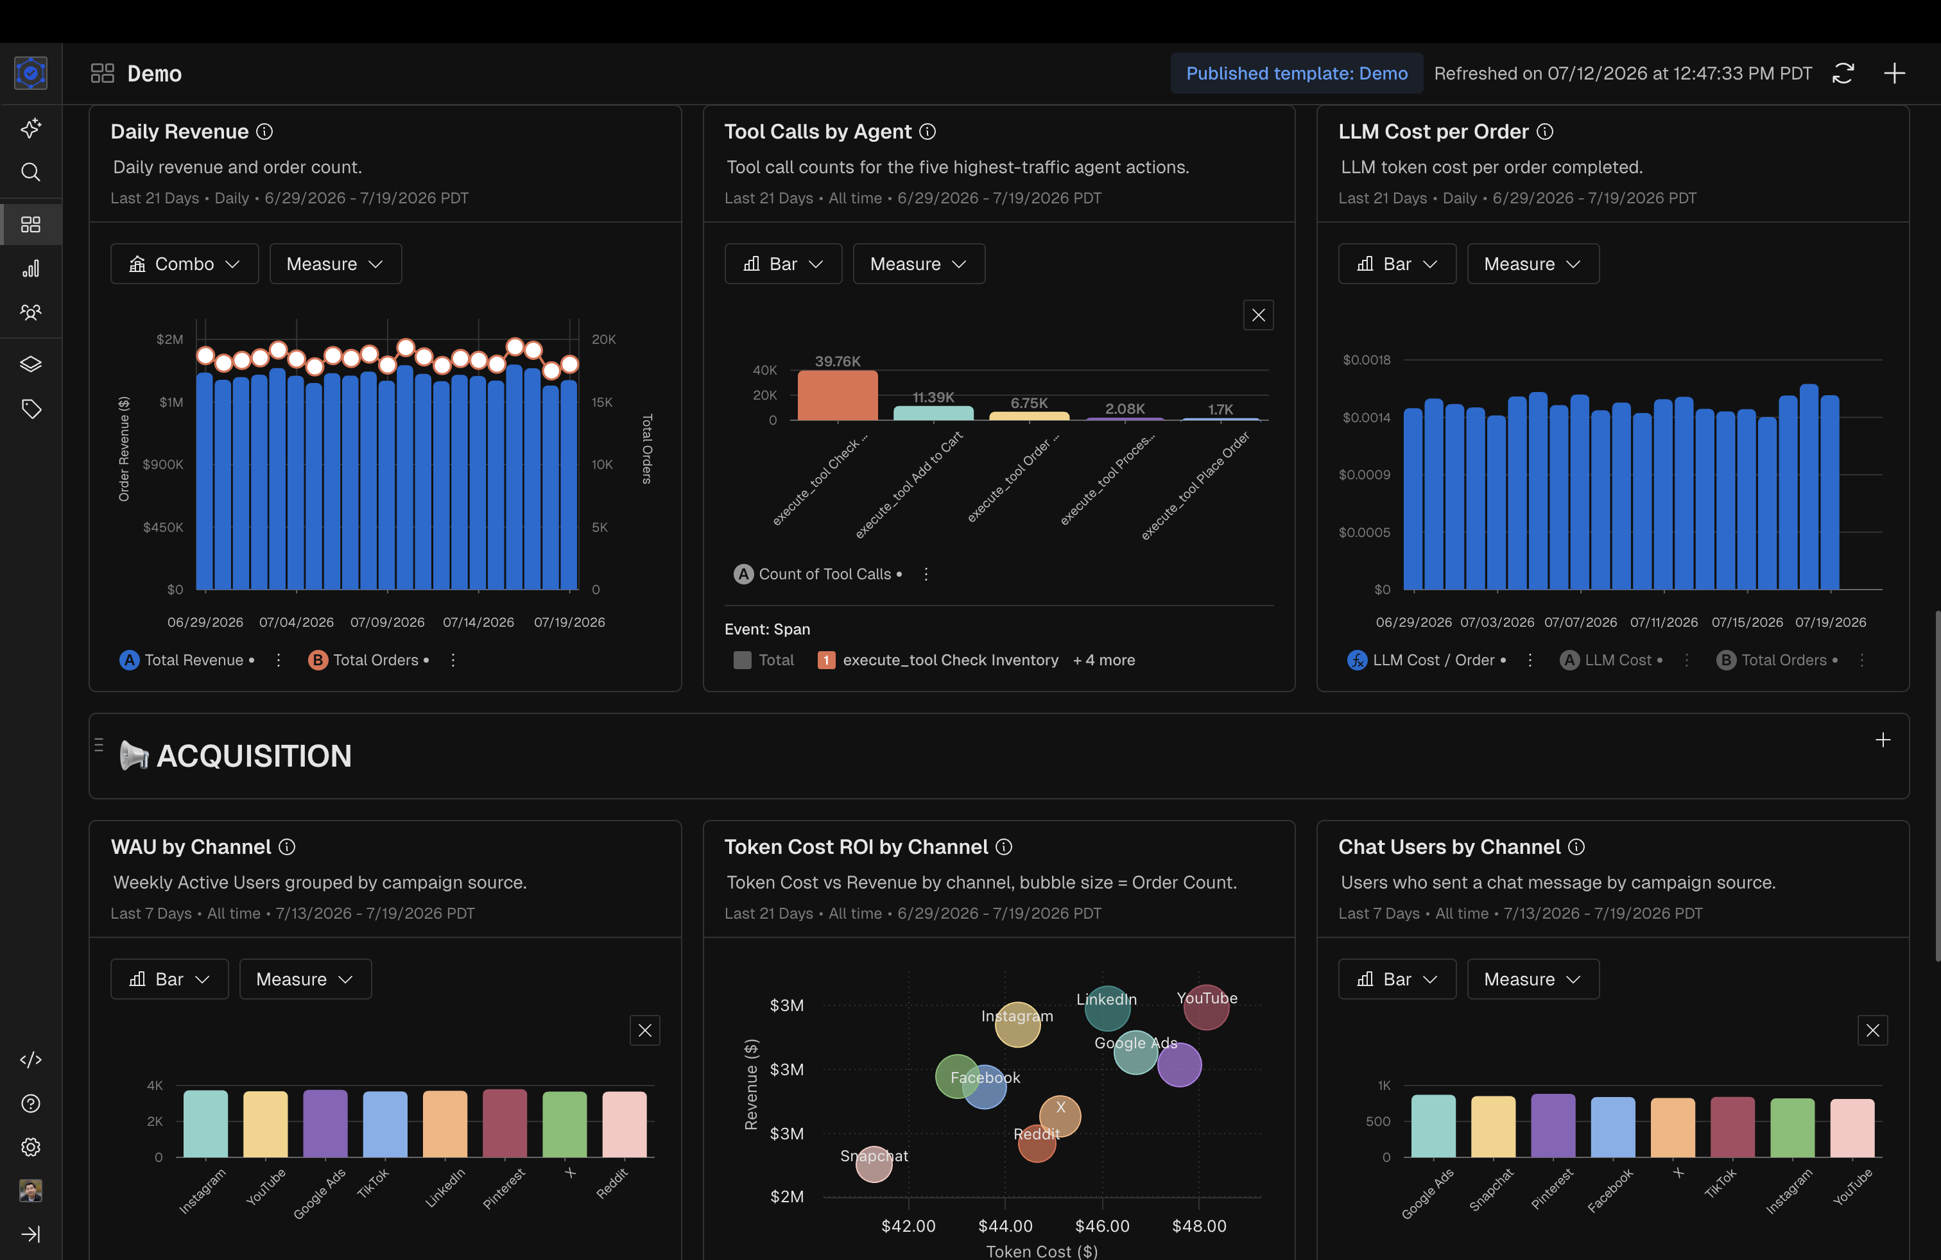This screenshot has width=1941, height=1260.
Task: Toggle Total Orders series in Daily Revenue legend
Action: click(368, 660)
